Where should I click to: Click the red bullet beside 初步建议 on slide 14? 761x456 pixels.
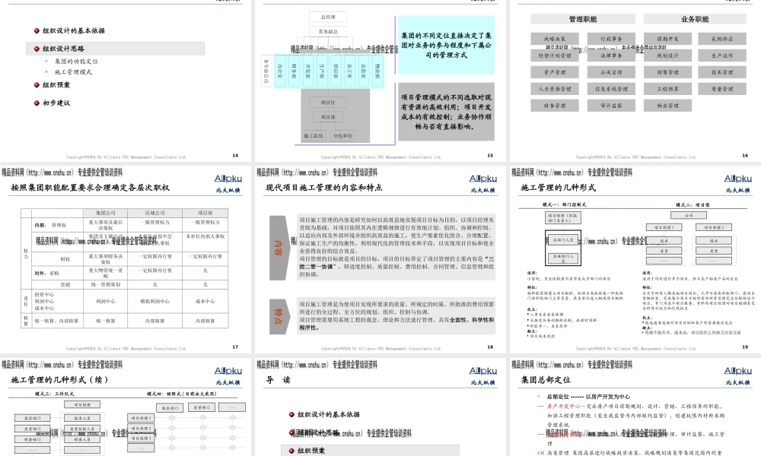[37, 103]
